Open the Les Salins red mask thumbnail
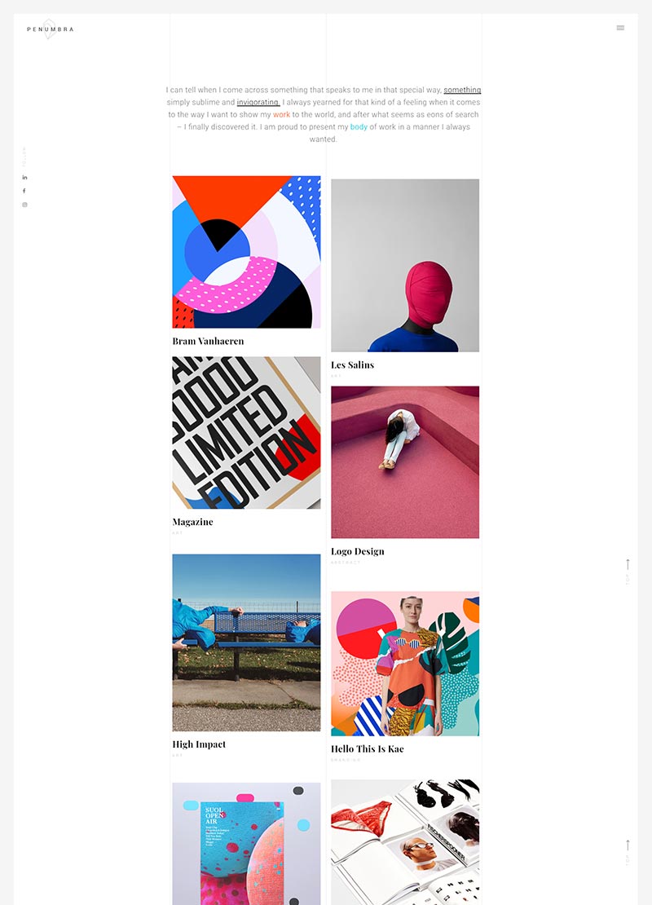The width and height of the screenshot is (652, 905). (x=405, y=266)
